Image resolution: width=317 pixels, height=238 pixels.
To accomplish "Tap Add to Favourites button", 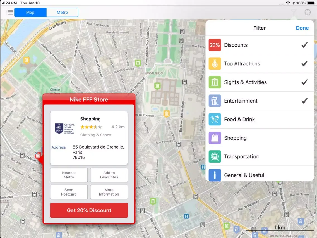I will 109,175.
